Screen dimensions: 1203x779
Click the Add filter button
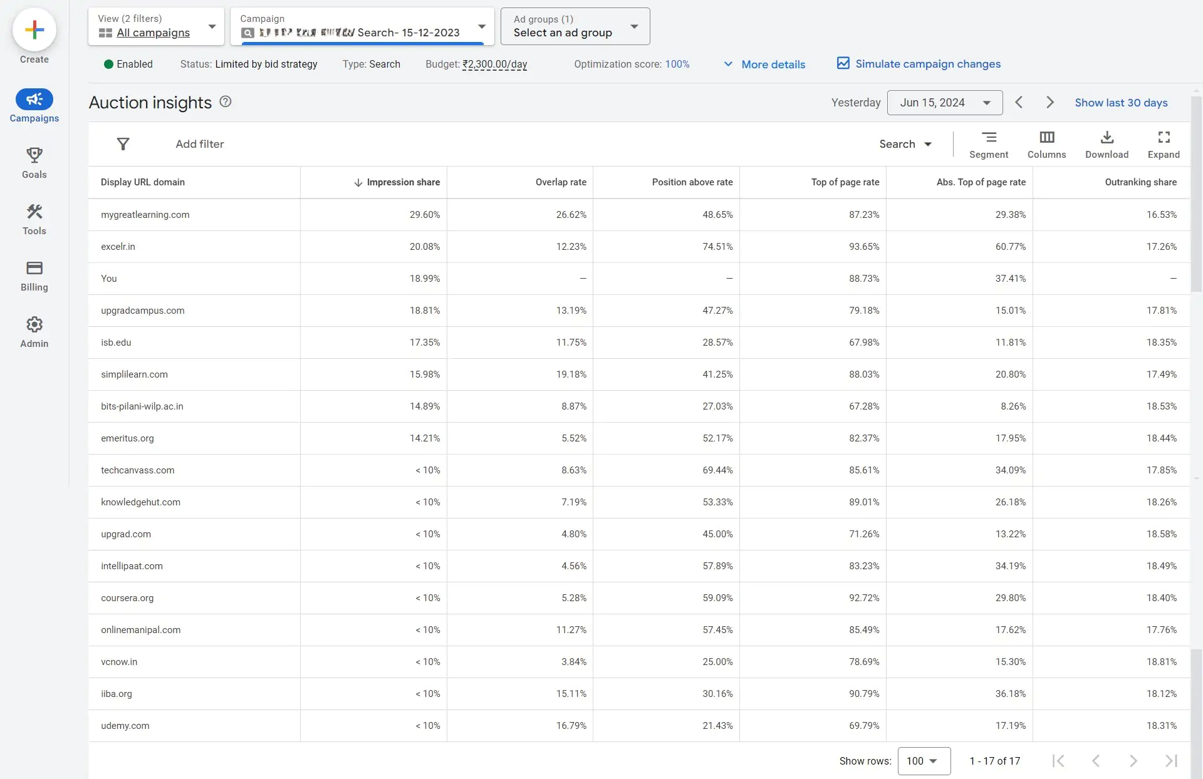point(200,144)
